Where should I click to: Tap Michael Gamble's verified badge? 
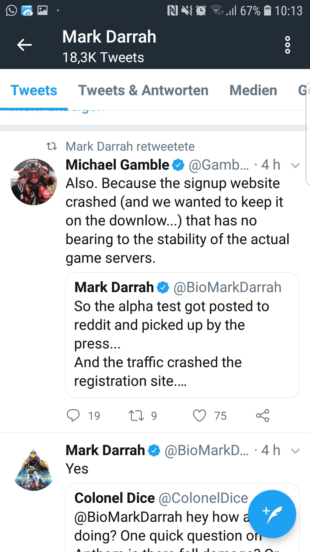pos(178,165)
